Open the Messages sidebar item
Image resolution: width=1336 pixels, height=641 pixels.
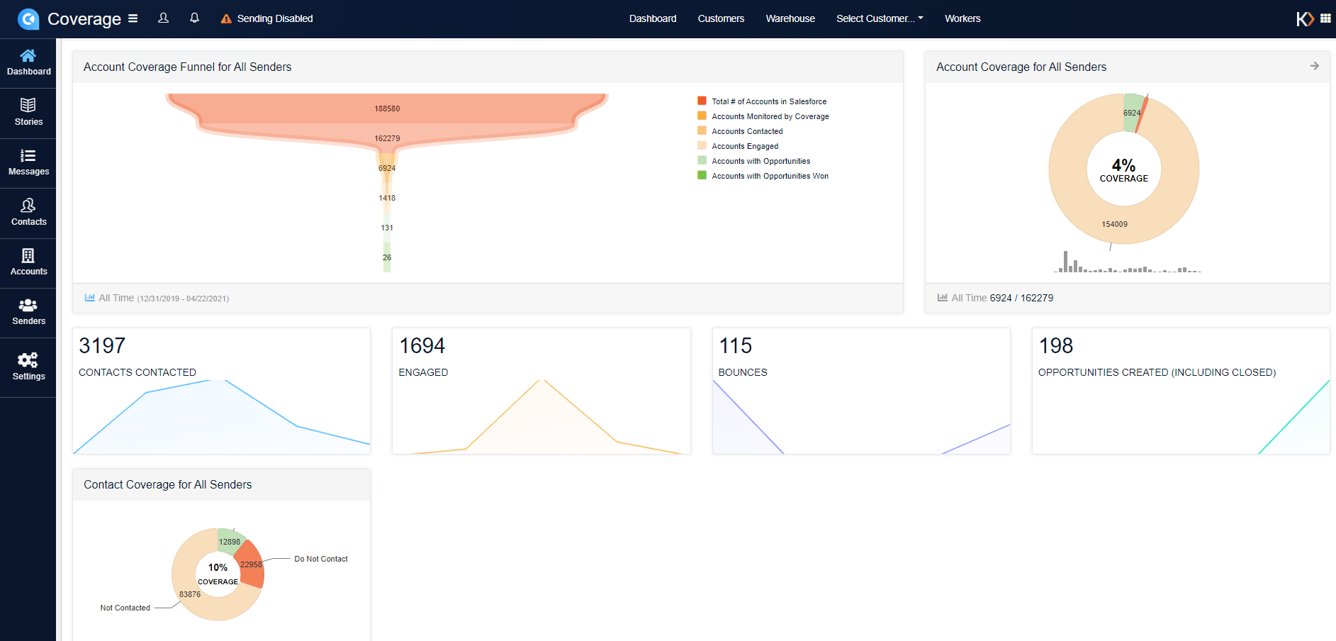point(28,163)
